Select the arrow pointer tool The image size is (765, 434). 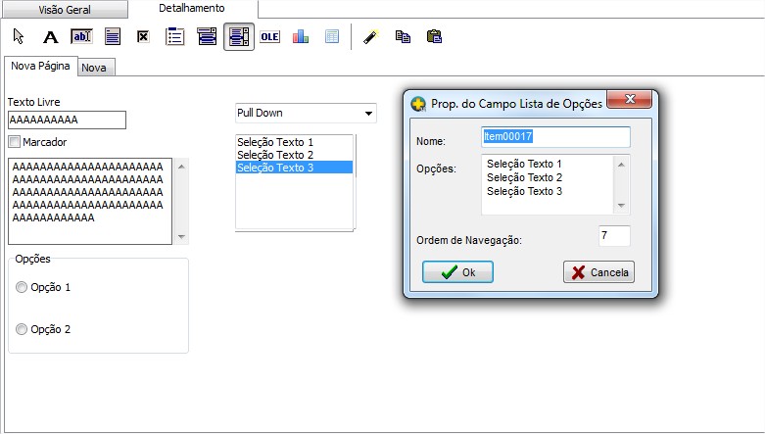click(x=19, y=36)
